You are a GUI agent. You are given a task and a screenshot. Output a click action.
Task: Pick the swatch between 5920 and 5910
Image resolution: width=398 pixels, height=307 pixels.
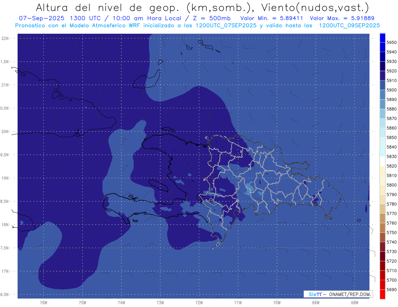point(382,76)
